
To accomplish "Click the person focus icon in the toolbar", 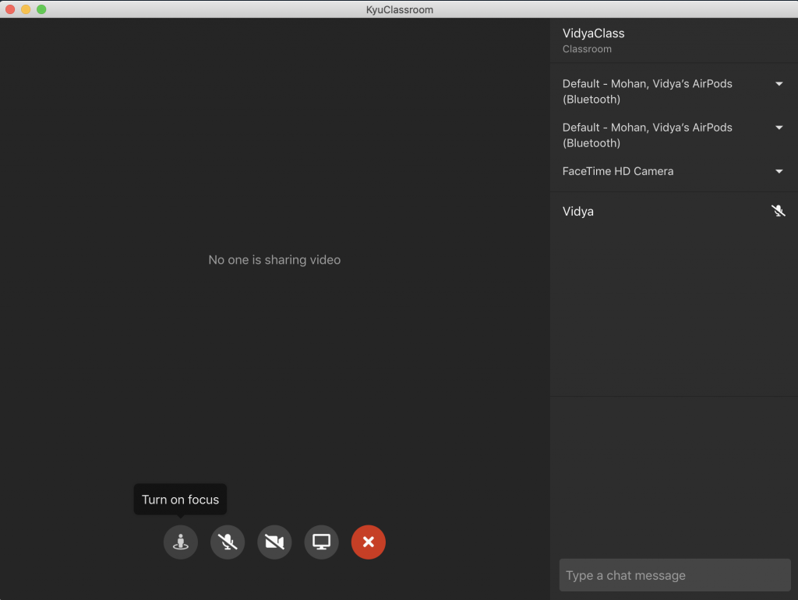I will click(x=180, y=542).
